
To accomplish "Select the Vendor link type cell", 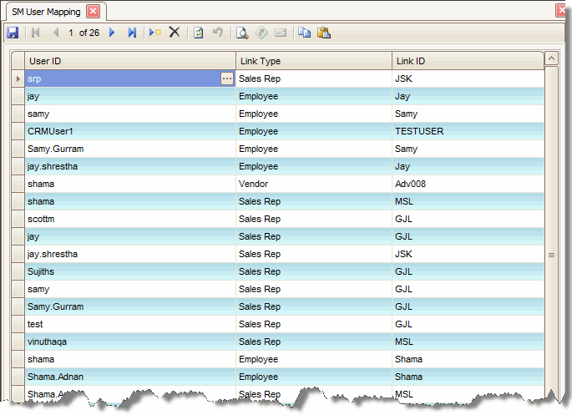I will 313,184.
